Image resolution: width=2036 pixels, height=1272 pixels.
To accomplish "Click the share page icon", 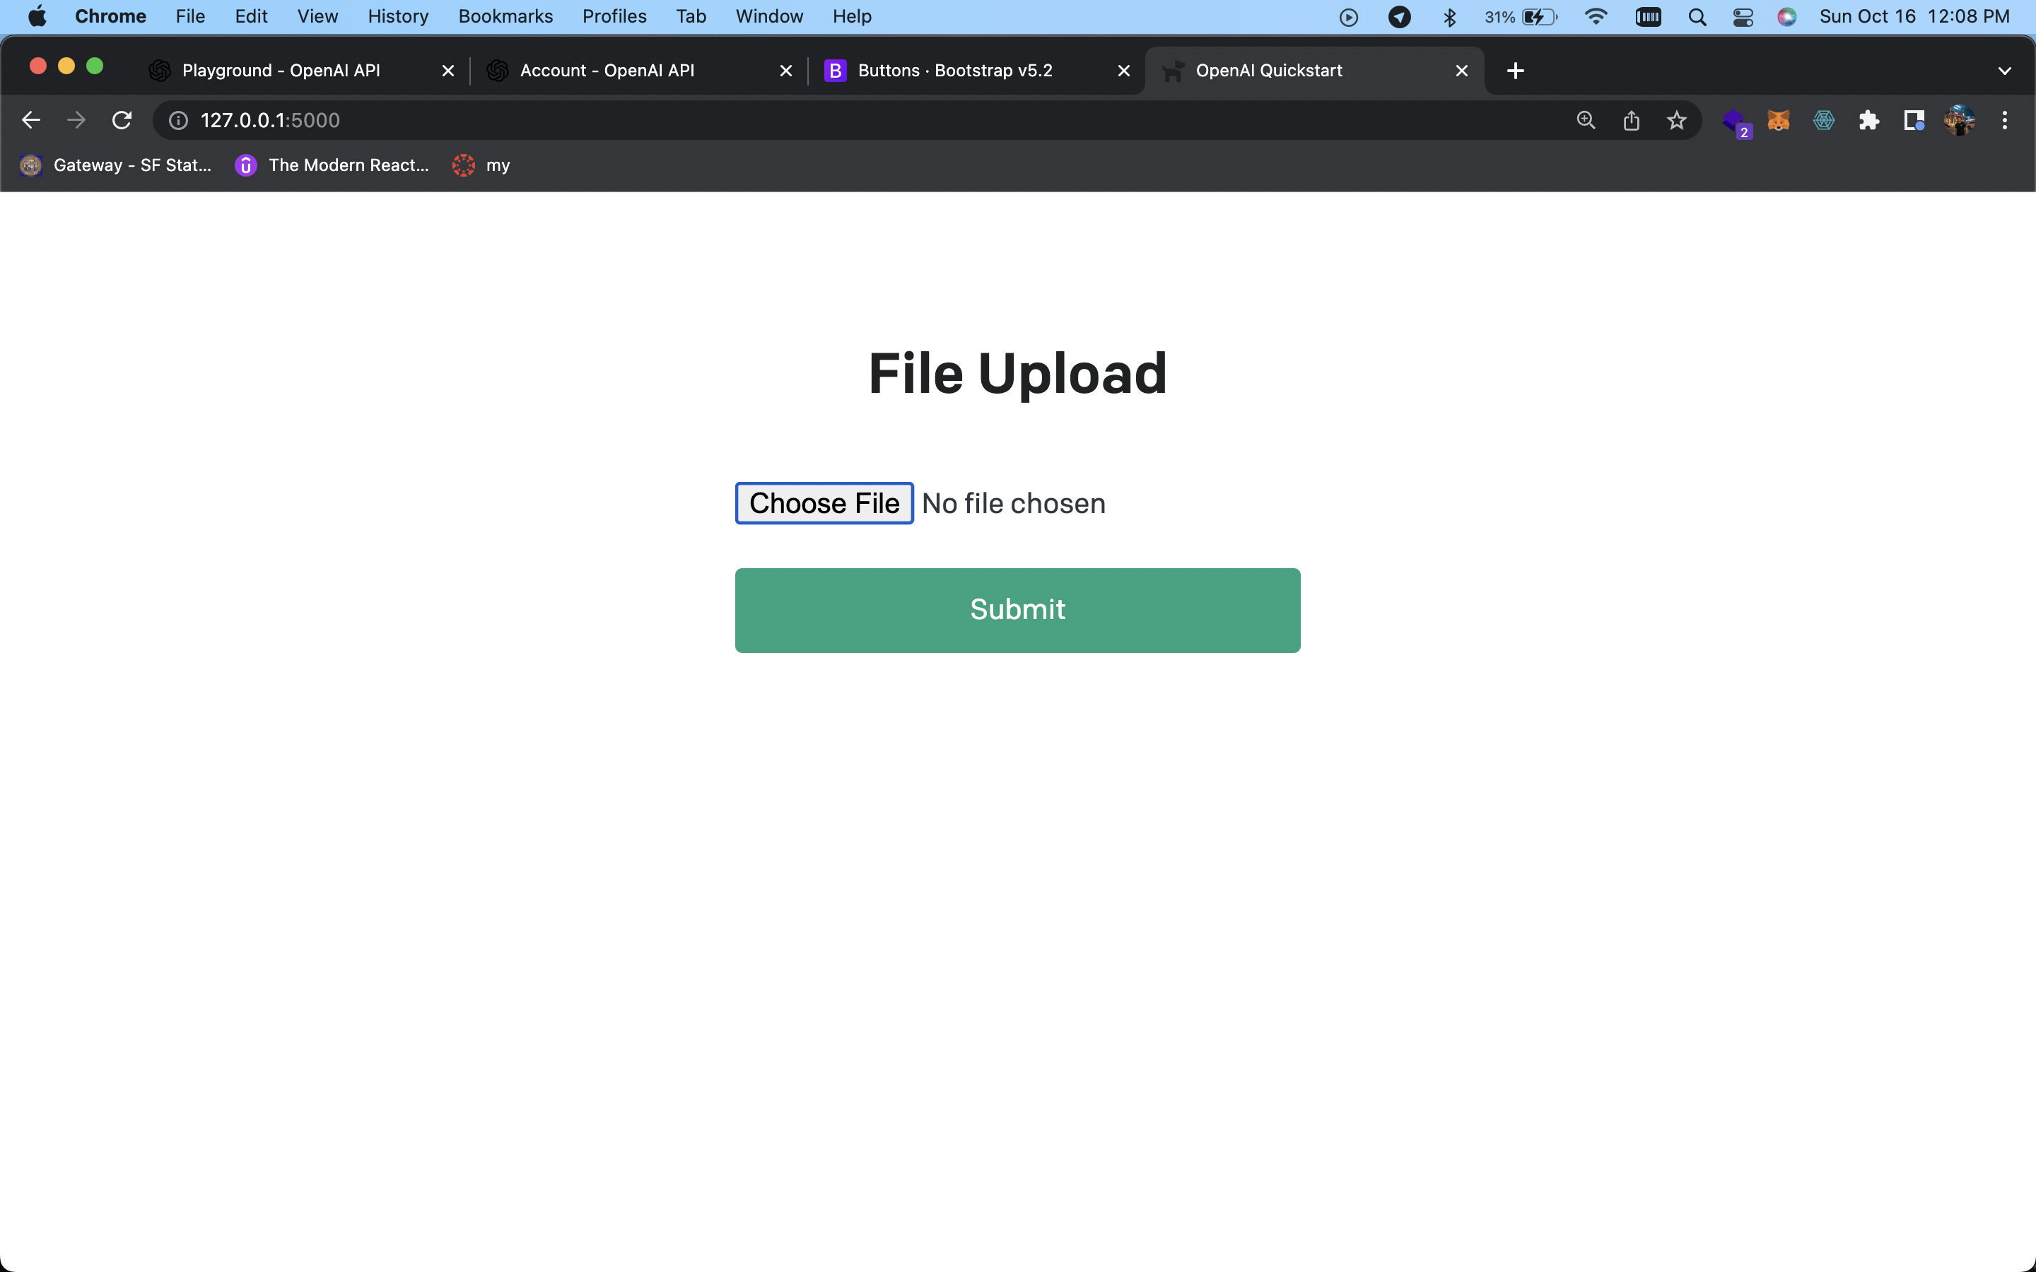I will point(1630,120).
